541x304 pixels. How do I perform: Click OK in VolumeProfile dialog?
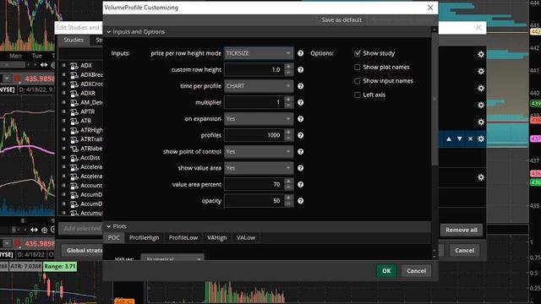coord(386,271)
